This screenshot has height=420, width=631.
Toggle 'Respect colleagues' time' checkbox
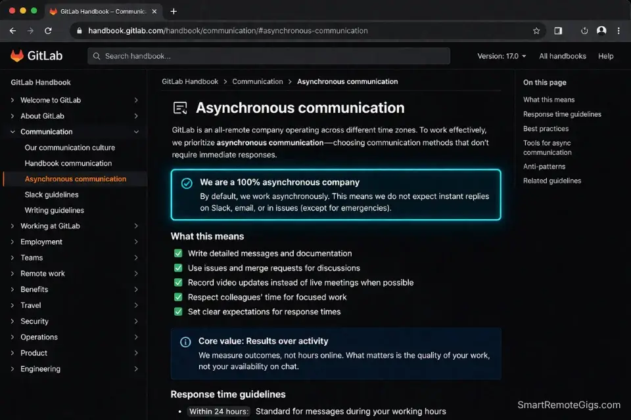178,297
